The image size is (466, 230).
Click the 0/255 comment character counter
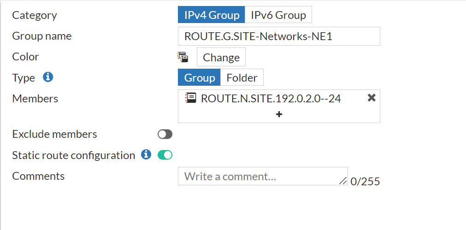pyautogui.click(x=365, y=182)
